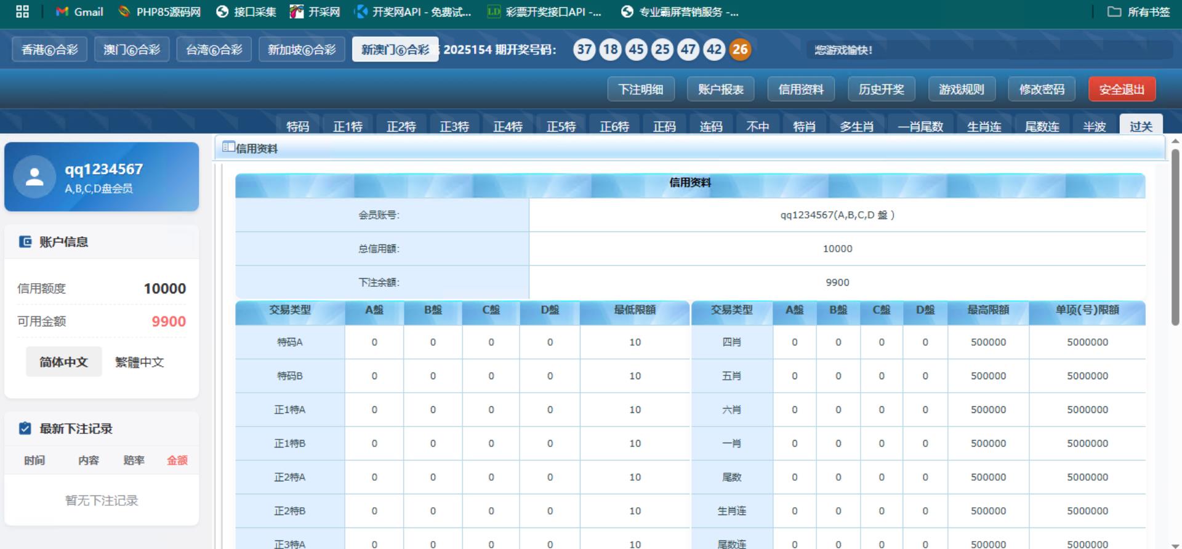Click the 账户信息 wallet icon

point(25,242)
